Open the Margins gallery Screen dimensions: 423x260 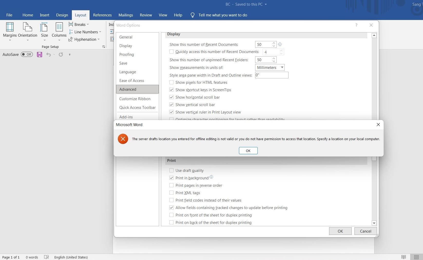pos(10,31)
